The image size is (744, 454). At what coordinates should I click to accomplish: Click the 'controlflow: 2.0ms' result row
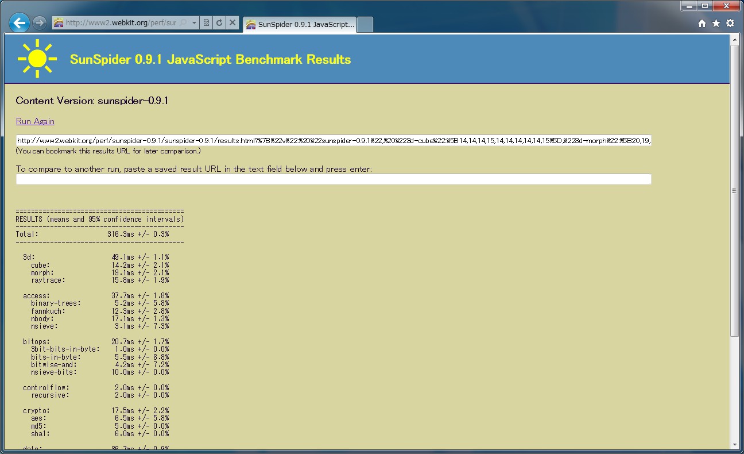pos(96,387)
